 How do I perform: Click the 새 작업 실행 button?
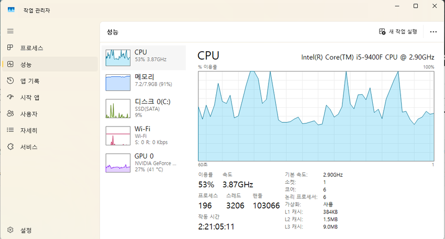398,31
